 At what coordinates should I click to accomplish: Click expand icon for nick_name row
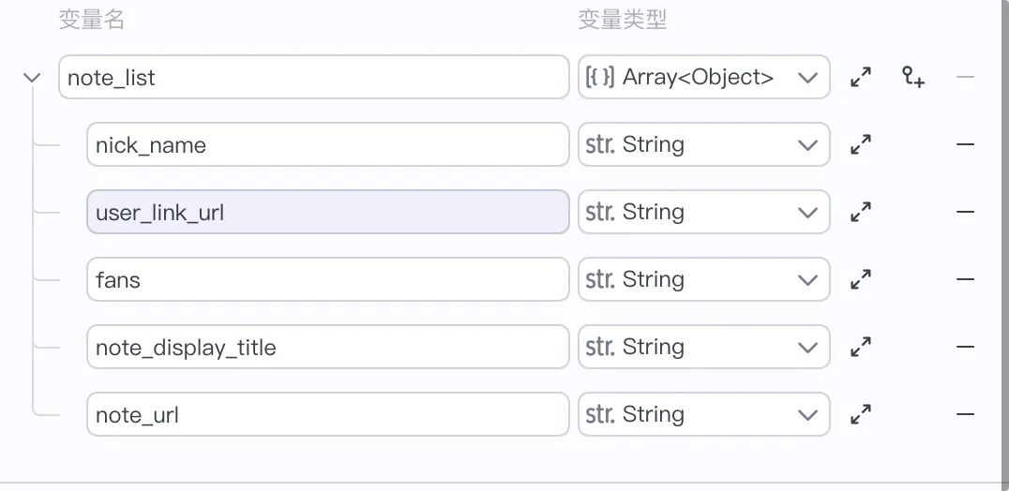(x=861, y=145)
